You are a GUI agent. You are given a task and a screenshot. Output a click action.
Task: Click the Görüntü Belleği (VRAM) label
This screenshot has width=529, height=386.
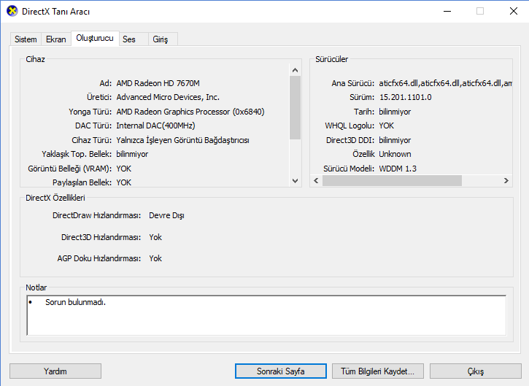(x=70, y=169)
